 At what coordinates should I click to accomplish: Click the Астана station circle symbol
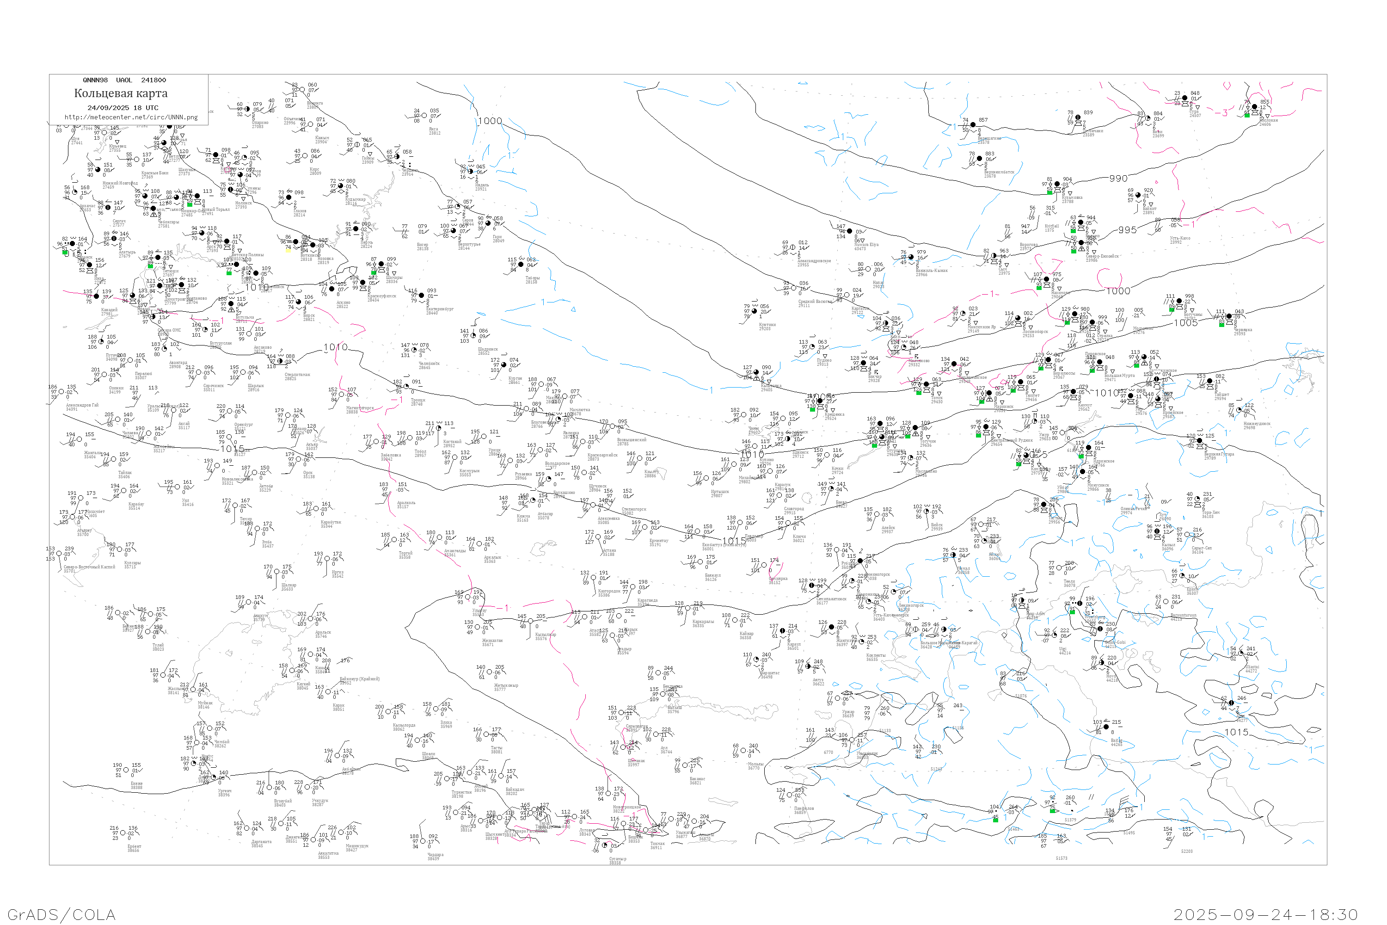click(x=599, y=537)
